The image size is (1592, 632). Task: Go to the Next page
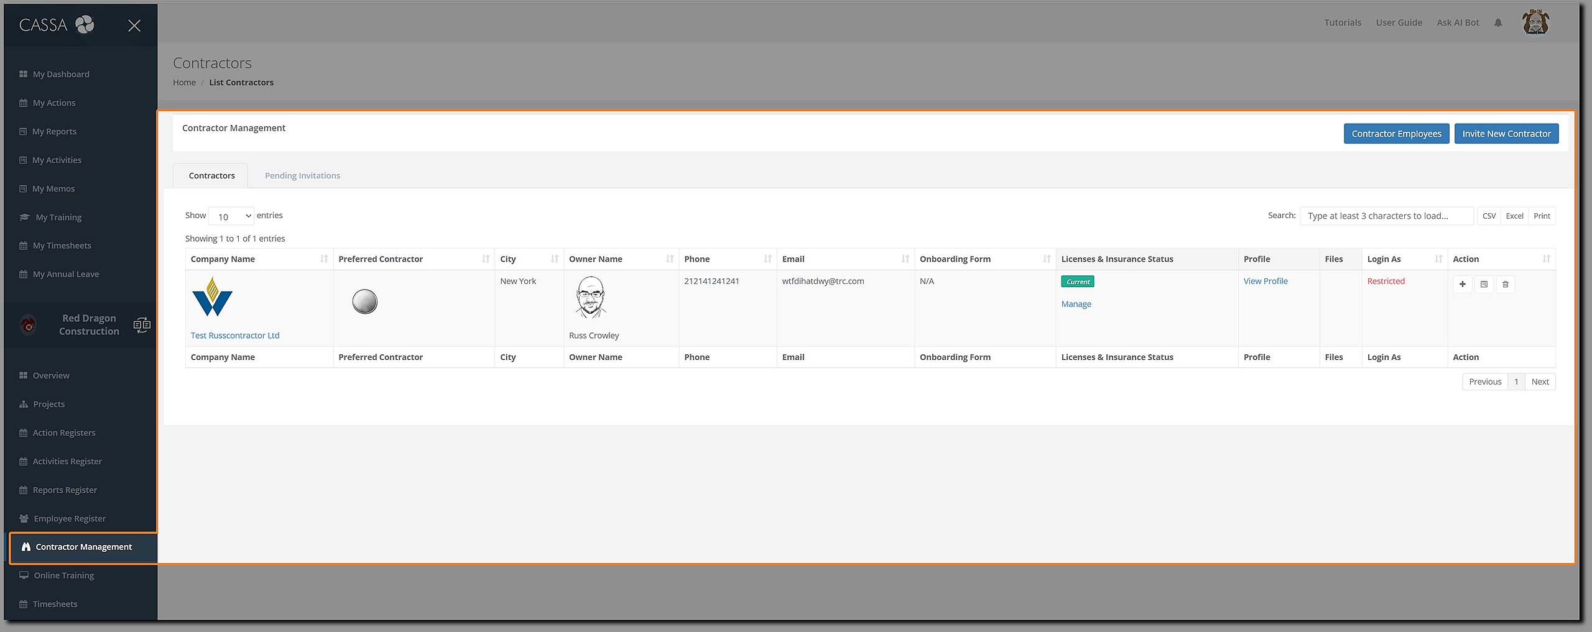coord(1540,382)
